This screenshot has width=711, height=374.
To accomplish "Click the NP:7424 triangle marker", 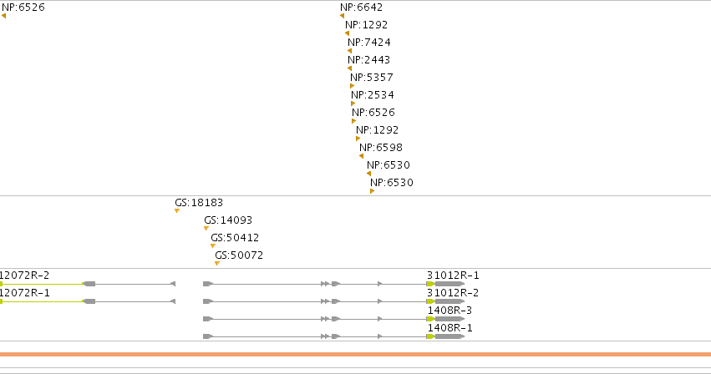I will [x=349, y=51].
